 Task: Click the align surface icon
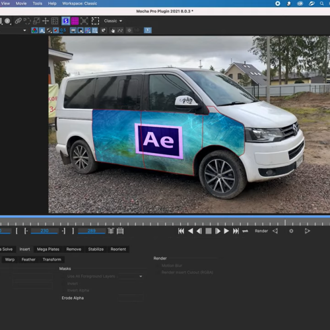(84, 21)
